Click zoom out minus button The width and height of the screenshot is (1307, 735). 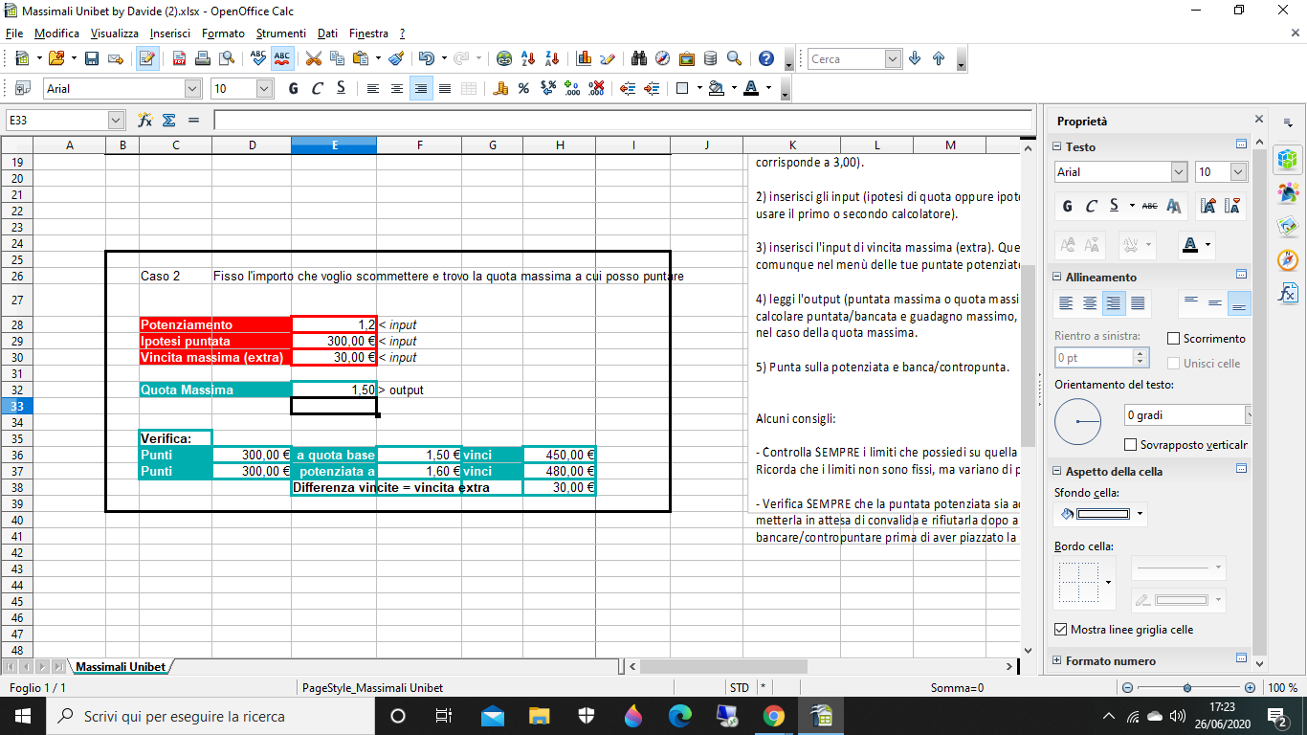click(1127, 688)
